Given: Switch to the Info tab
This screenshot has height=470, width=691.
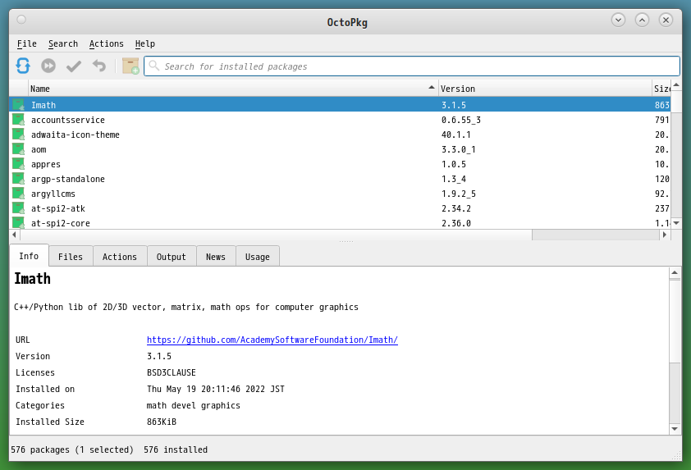Looking at the screenshot, I should coord(29,256).
